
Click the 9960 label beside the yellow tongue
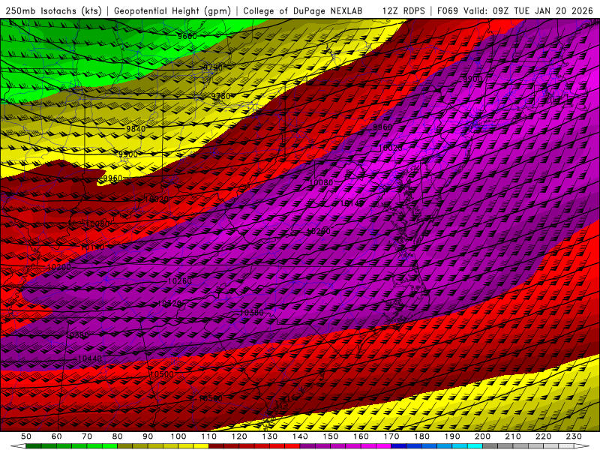click(x=113, y=178)
